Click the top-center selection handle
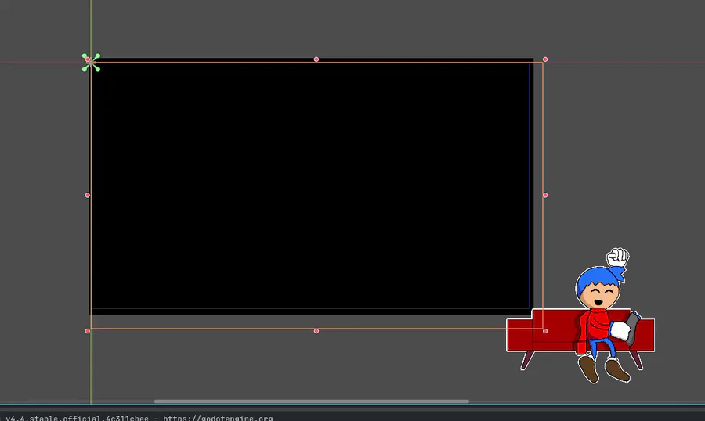Screen dimensions: 705x421 pos(316,59)
